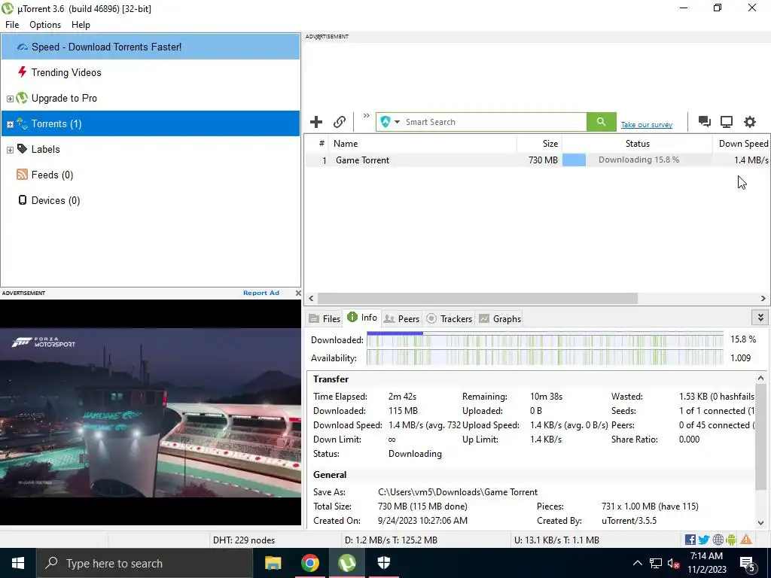Click the DHT: 229 nodes status text

click(x=244, y=540)
